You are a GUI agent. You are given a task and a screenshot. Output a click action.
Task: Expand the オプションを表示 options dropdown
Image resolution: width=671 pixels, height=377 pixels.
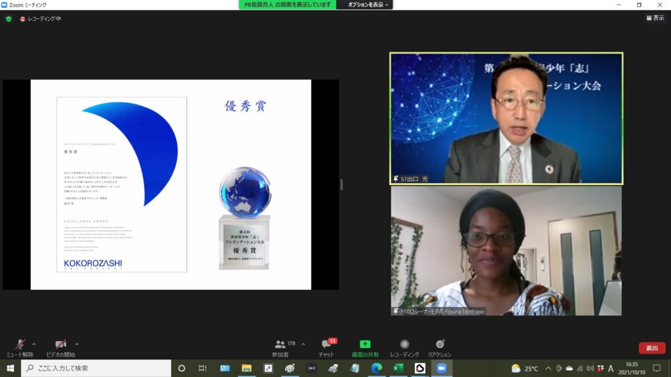tap(368, 5)
